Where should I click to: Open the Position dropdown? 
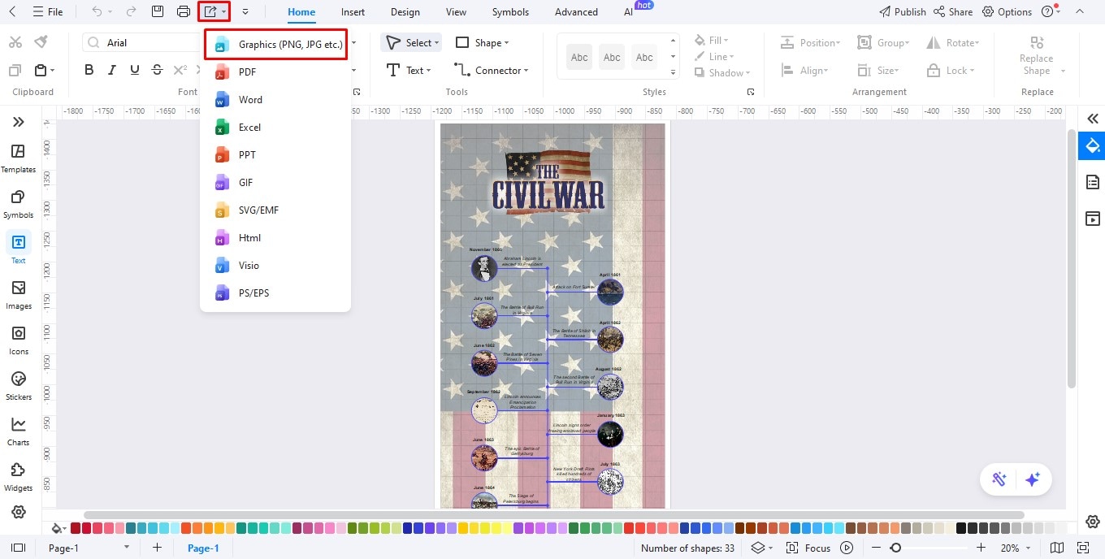(x=811, y=43)
